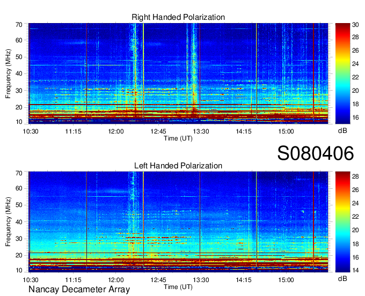Click the lower plot's dB color bar

pyautogui.click(x=342, y=222)
